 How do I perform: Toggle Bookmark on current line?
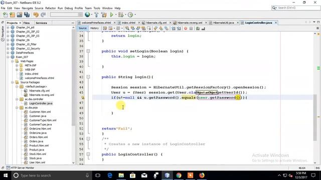(x=167, y=28)
